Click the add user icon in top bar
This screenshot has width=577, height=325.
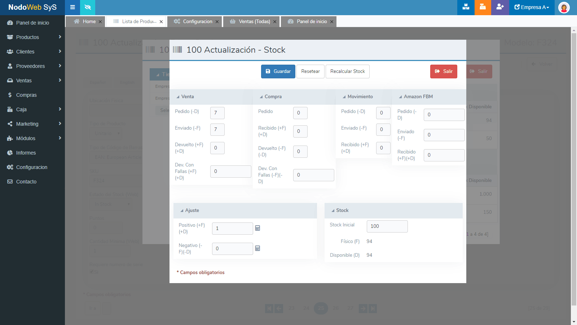point(500,7)
